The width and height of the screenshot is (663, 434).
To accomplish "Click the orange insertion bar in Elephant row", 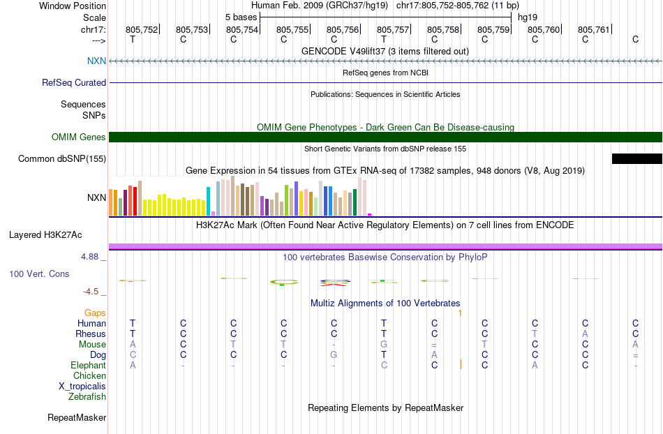I will tap(461, 364).
